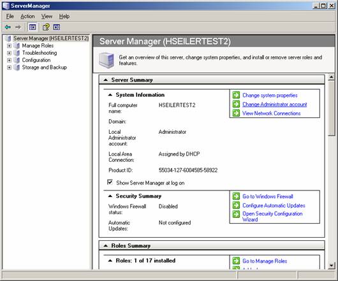338x281 pixels.
Task: Click the Local Administrator account value Administrator
Action: [x=172, y=132]
